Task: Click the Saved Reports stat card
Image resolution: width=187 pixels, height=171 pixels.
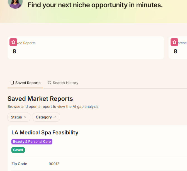Action: pos(86,48)
